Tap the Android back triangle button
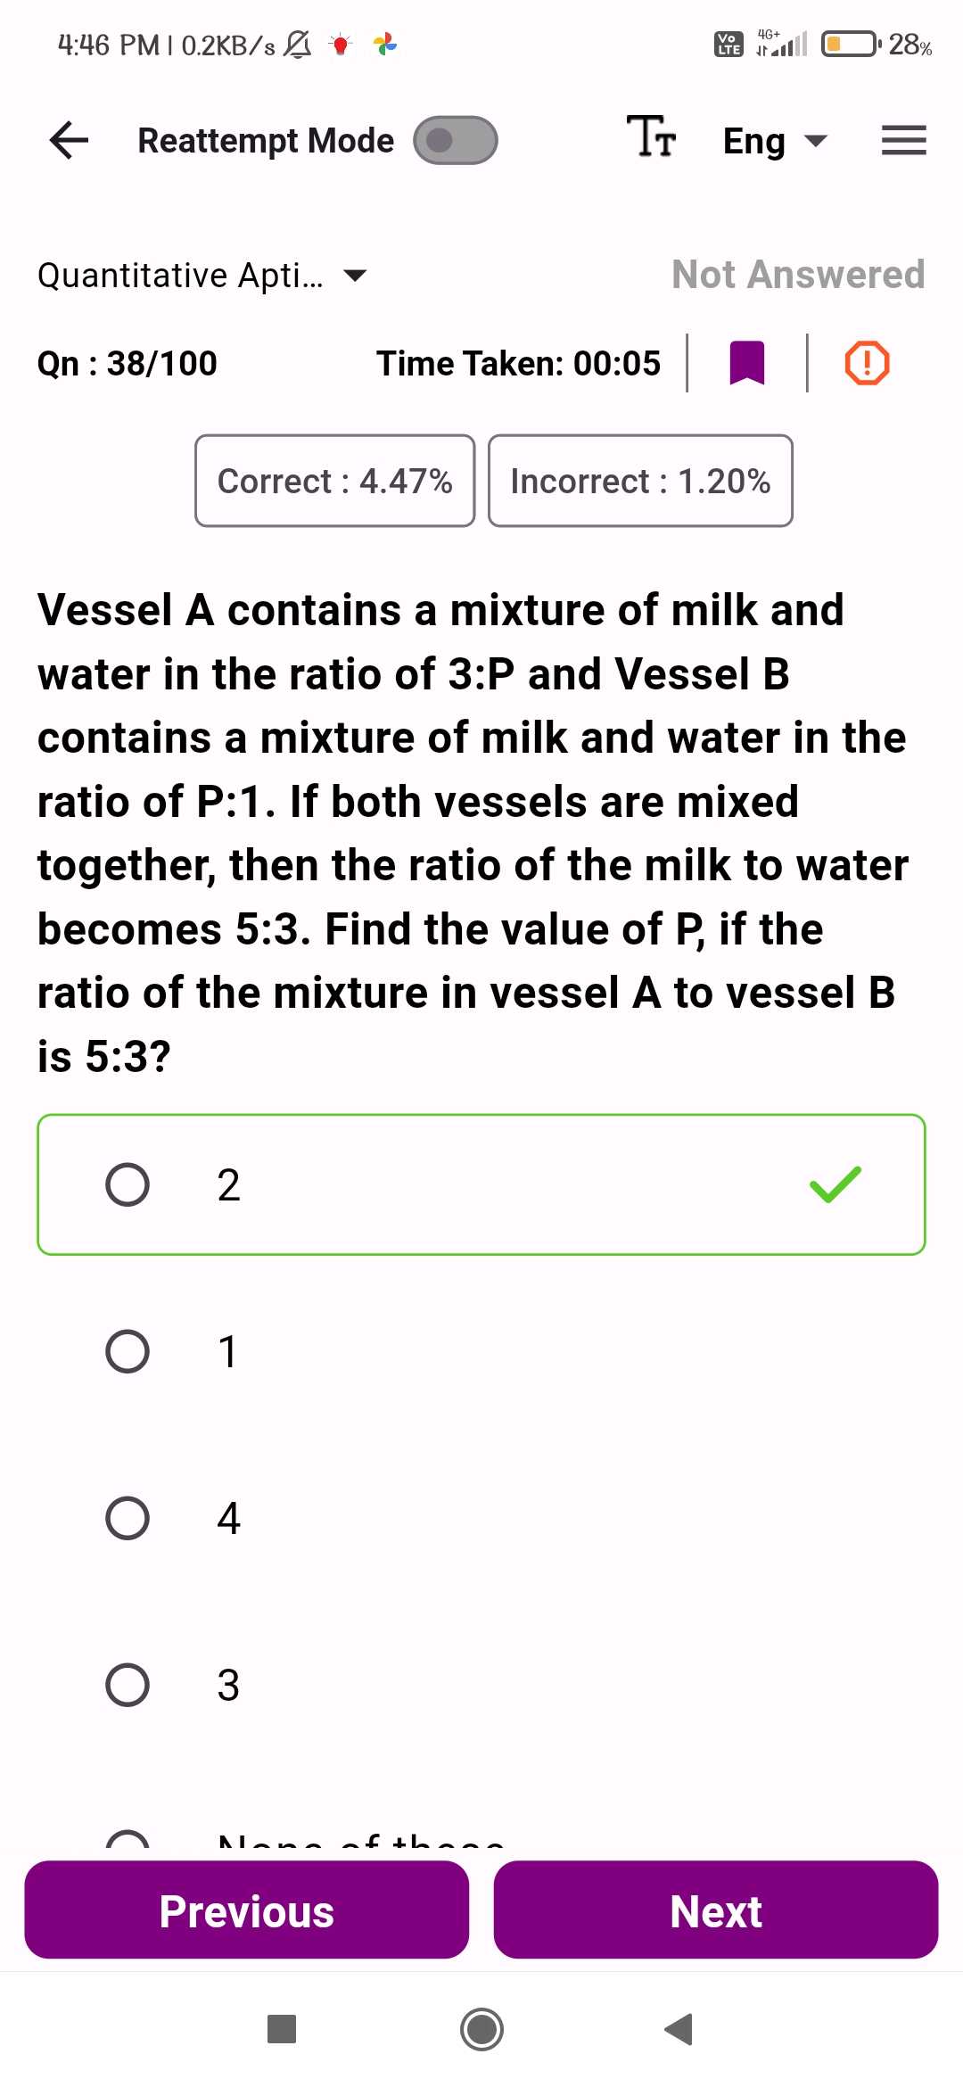Image resolution: width=963 pixels, height=2087 pixels. [x=679, y=2029]
